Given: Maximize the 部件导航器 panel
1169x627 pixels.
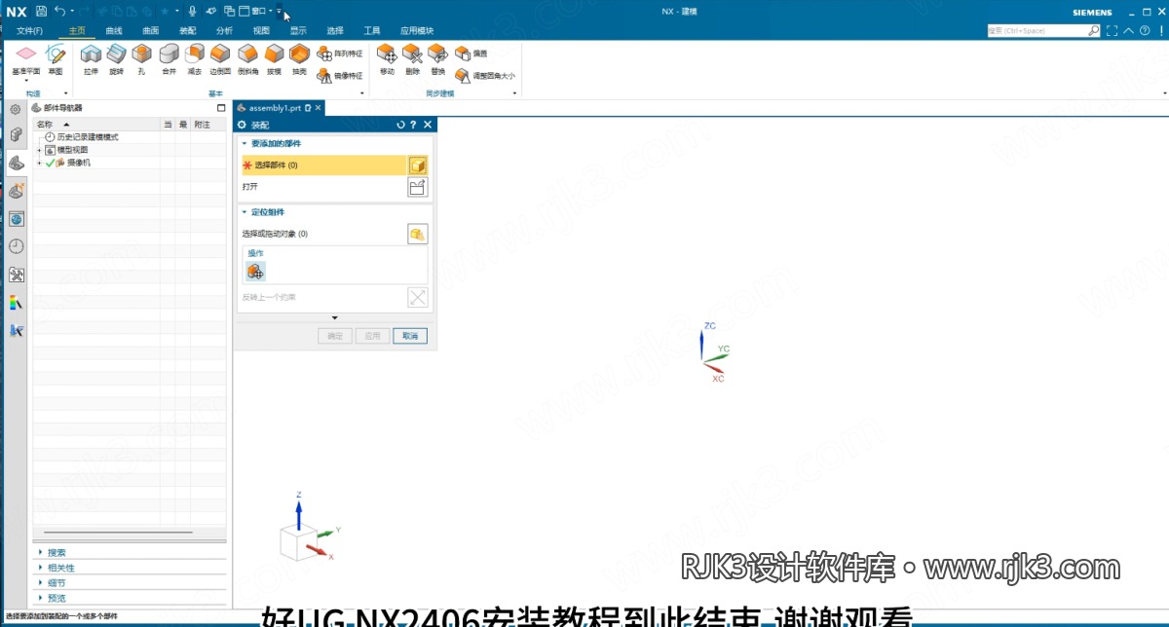Looking at the screenshot, I should 220,108.
